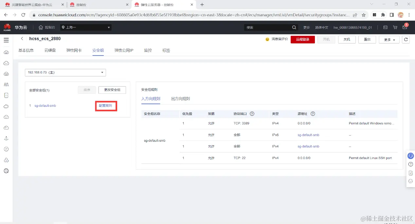Screen dimensions: 415x224
Task: Switch to 弹性公网IP tab
Action: click(x=124, y=50)
